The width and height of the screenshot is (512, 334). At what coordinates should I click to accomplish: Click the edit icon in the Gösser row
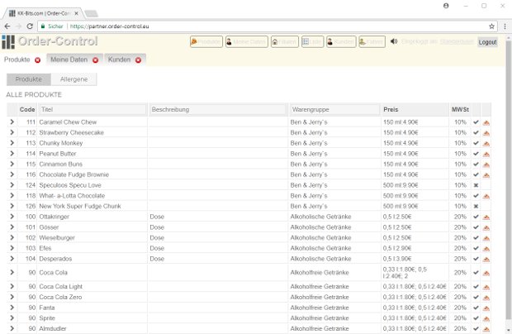point(486,227)
